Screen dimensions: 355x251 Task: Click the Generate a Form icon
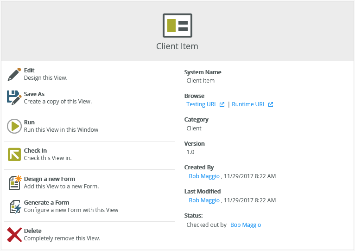(14, 206)
